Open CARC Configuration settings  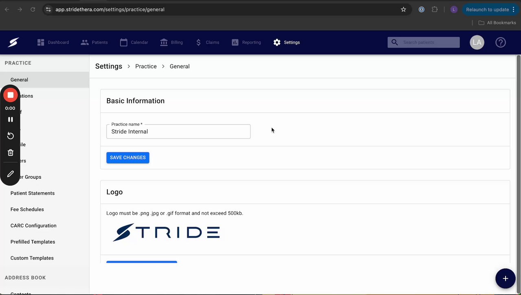pyautogui.click(x=33, y=226)
